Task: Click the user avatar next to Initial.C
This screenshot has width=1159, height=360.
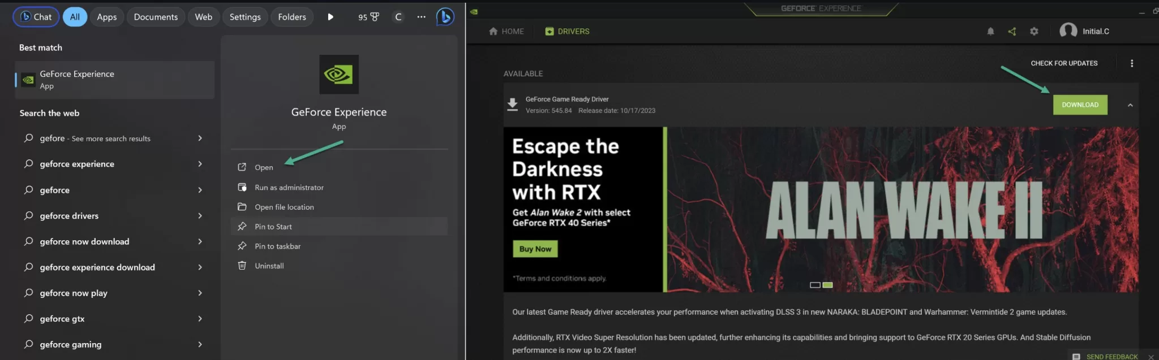Action: (x=1068, y=31)
